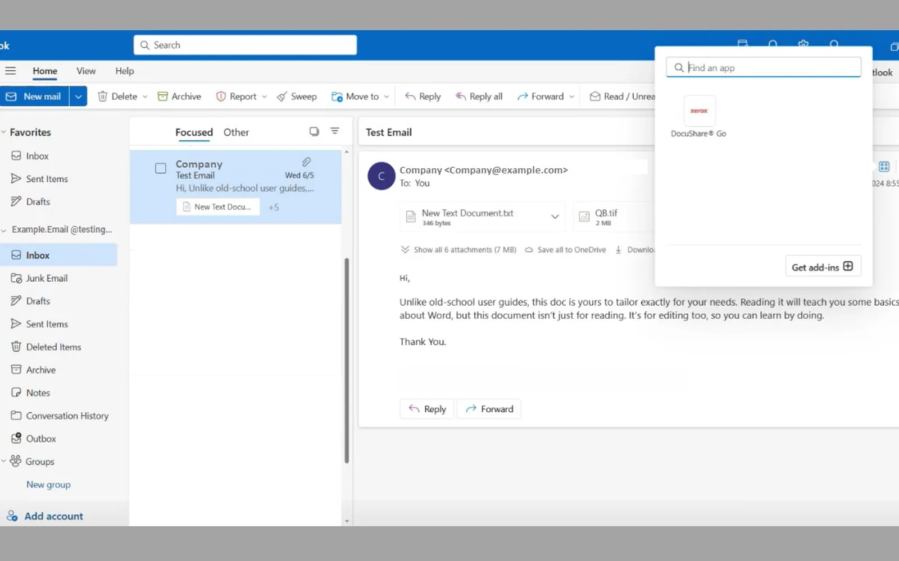Click the Sweep broom button
This screenshot has height=561, width=899.
click(297, 96)
